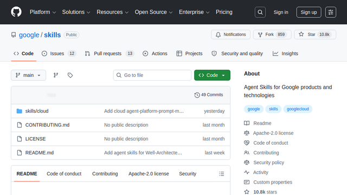
Task: Click the Security policy scale icon
Action: [247, 162]
